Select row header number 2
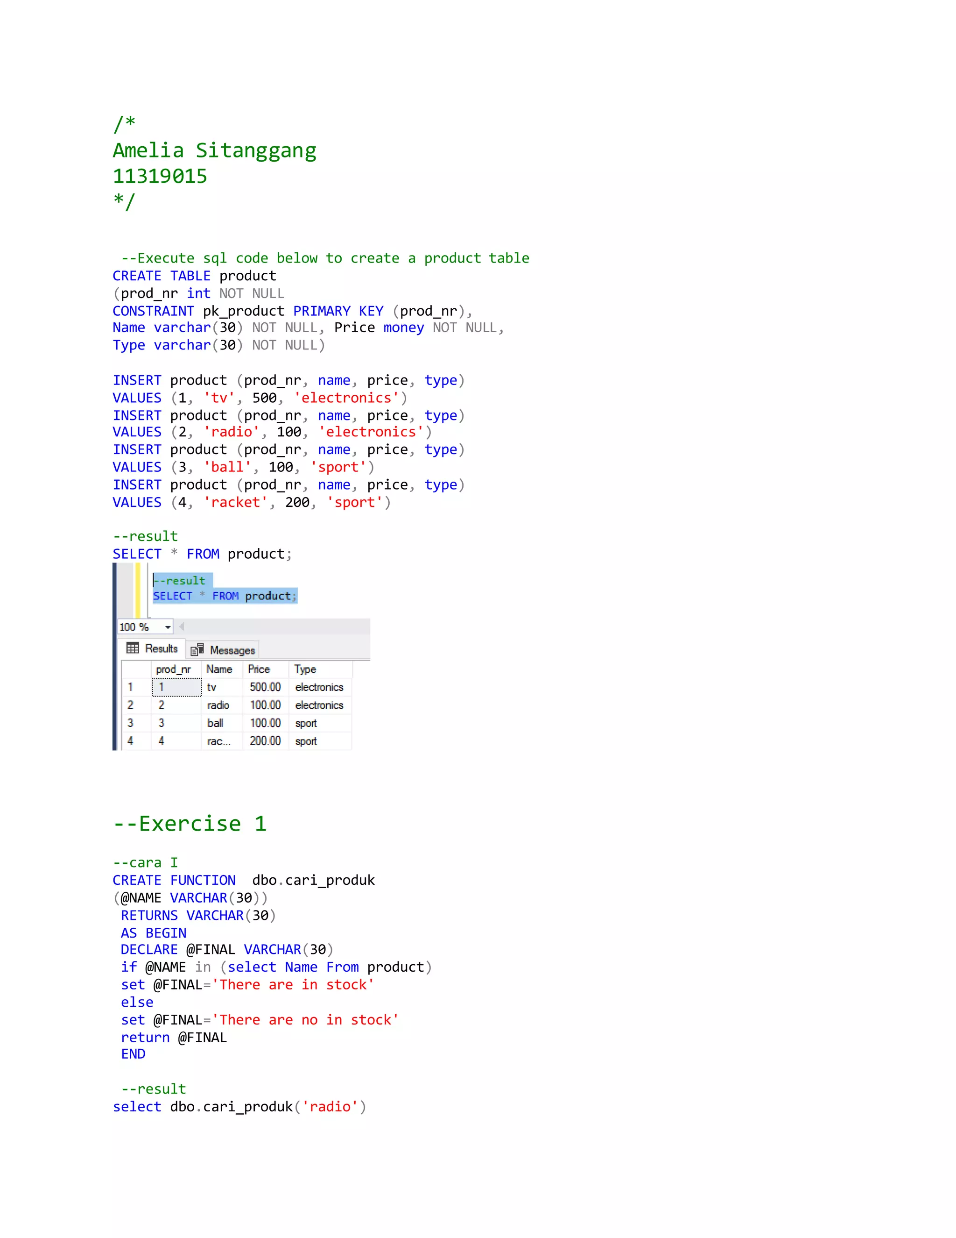Image resolution: width=956 pixels, height=1238 pixels. 131,705
